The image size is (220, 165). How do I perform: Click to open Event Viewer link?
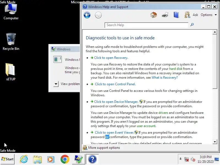click(x=114, y=133)
